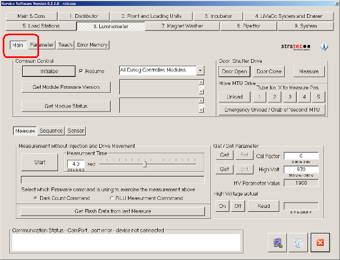Click the Measurement Time slider handle

click(145, 164)
